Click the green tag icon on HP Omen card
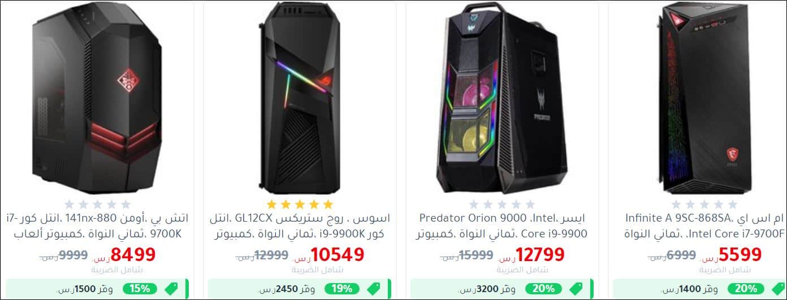The image size is (787, 300). pyautogui.click(x=170, y=289)
